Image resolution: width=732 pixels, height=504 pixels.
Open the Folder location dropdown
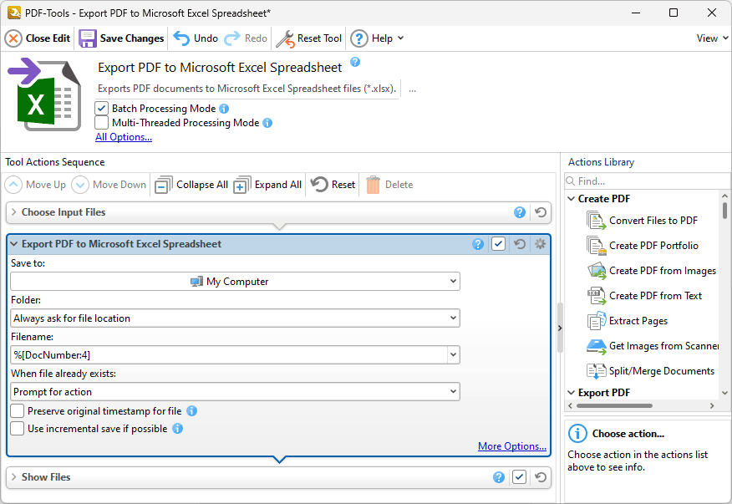[235, 318]
